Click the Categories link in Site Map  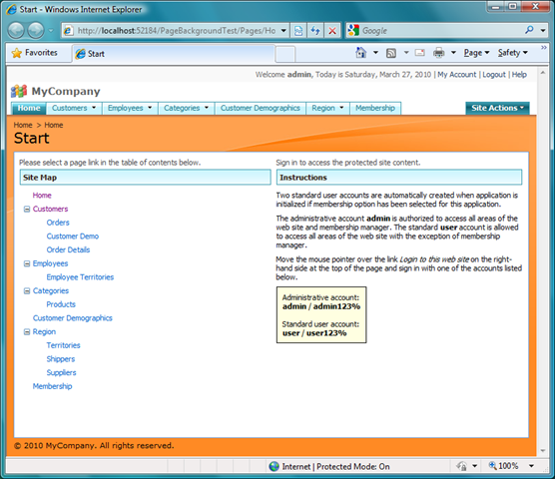[x=51, y=290]
